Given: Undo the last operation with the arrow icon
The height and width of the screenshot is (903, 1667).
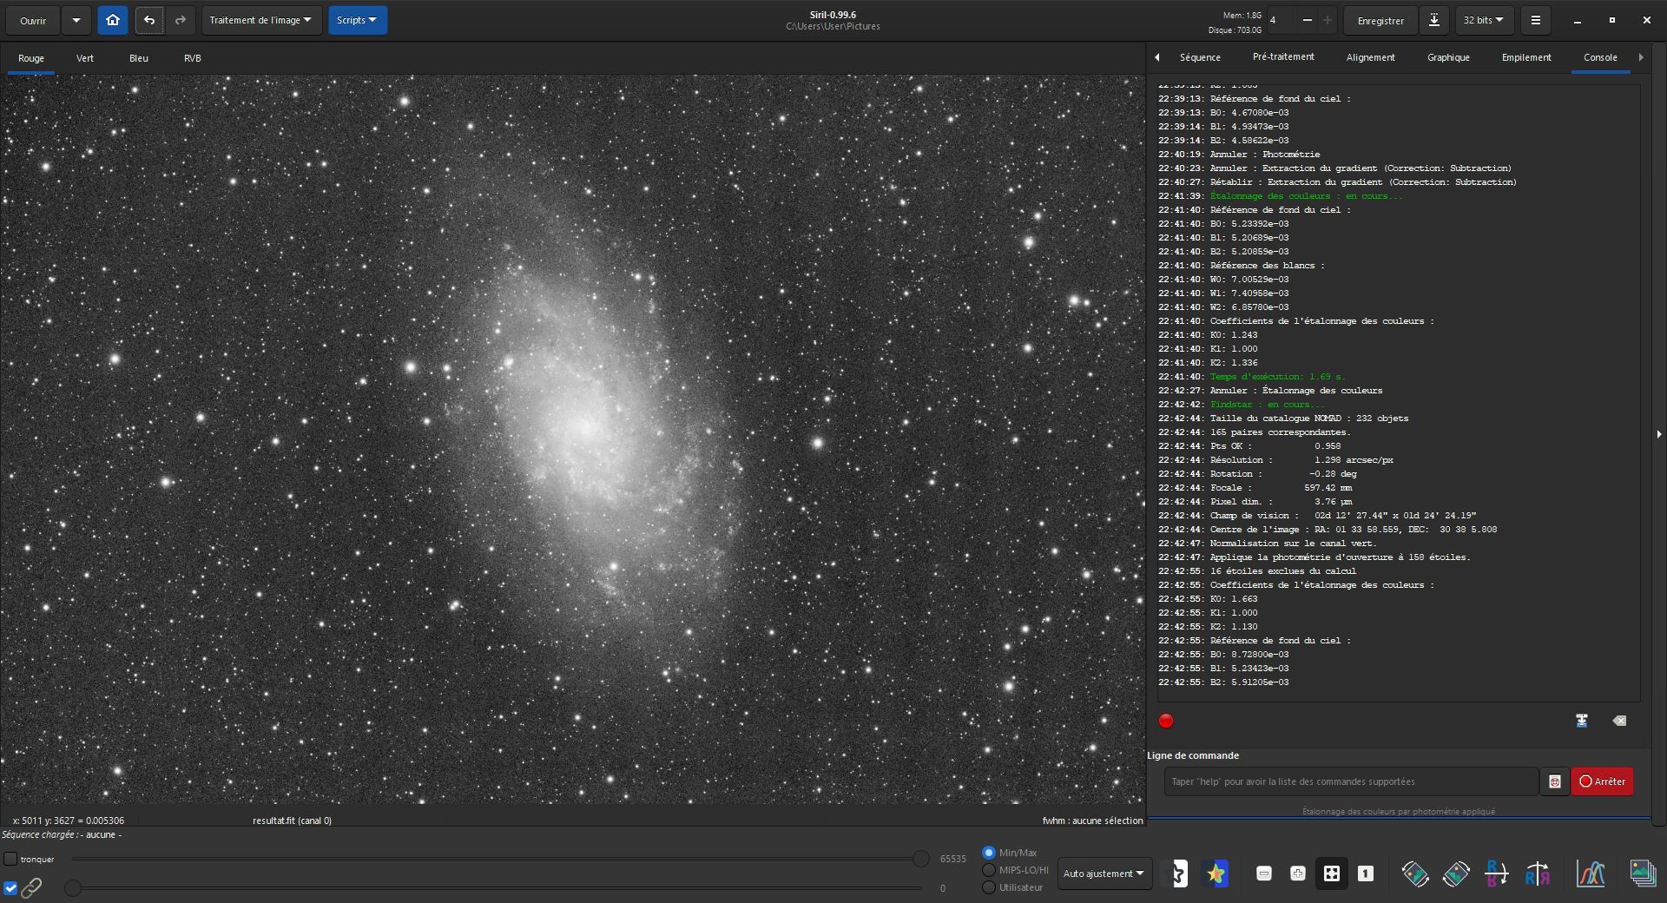Looking at the screenshot, I should pos(149,20).
